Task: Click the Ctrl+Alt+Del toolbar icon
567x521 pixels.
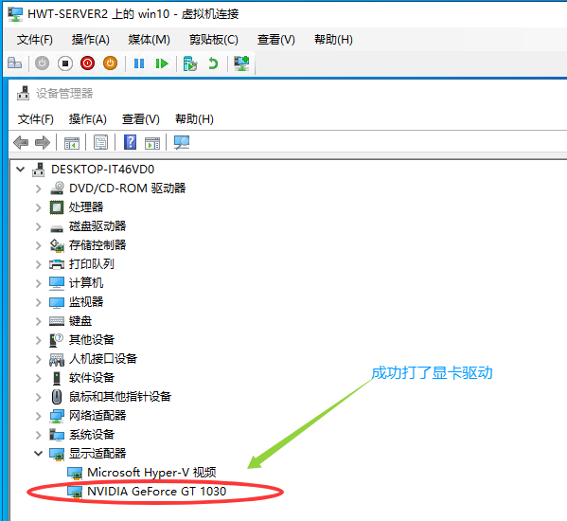Action: tap(15, 63)
